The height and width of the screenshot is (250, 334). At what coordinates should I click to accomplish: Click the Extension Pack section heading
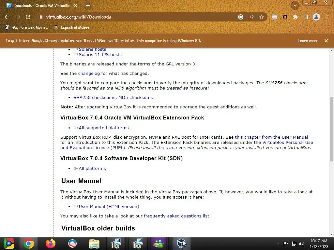click(132, 118)
